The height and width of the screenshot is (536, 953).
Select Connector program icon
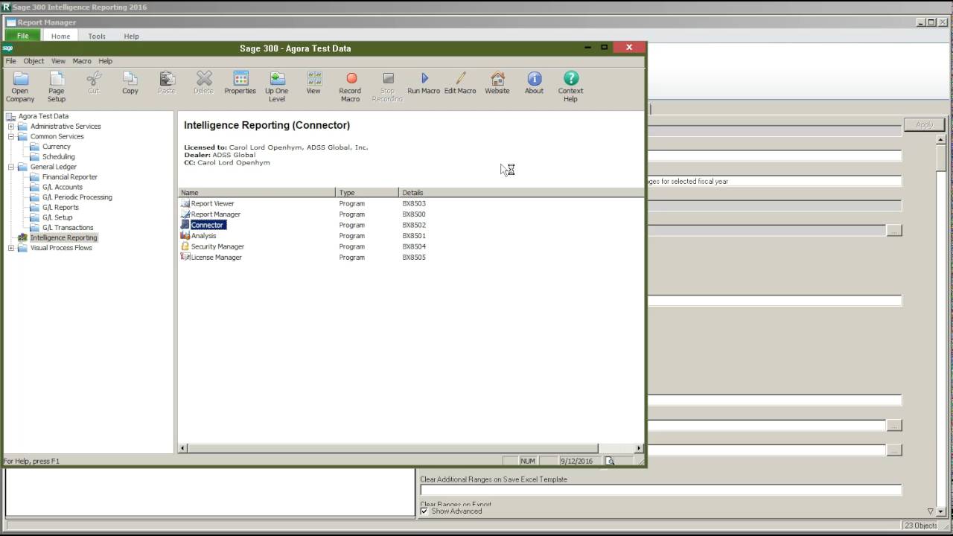[x=185, y=225]
